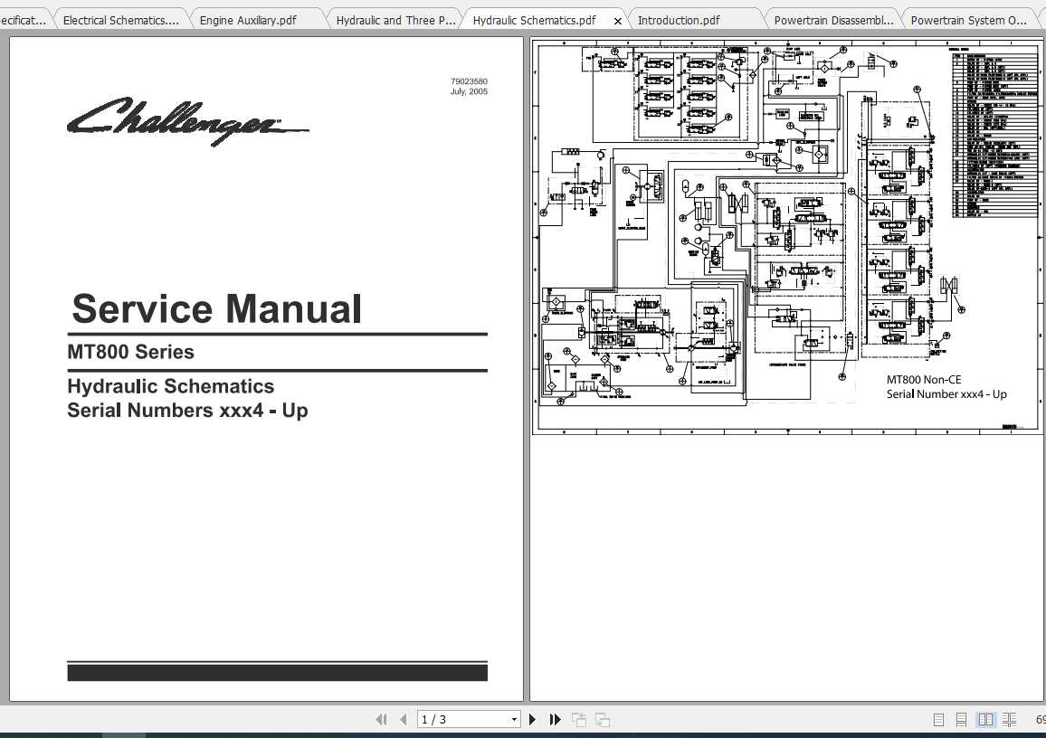
Task: Go to the first page
Action: [x=382, y=719]
